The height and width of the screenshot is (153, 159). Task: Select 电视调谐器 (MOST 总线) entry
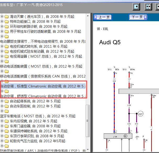click(46, 56)
